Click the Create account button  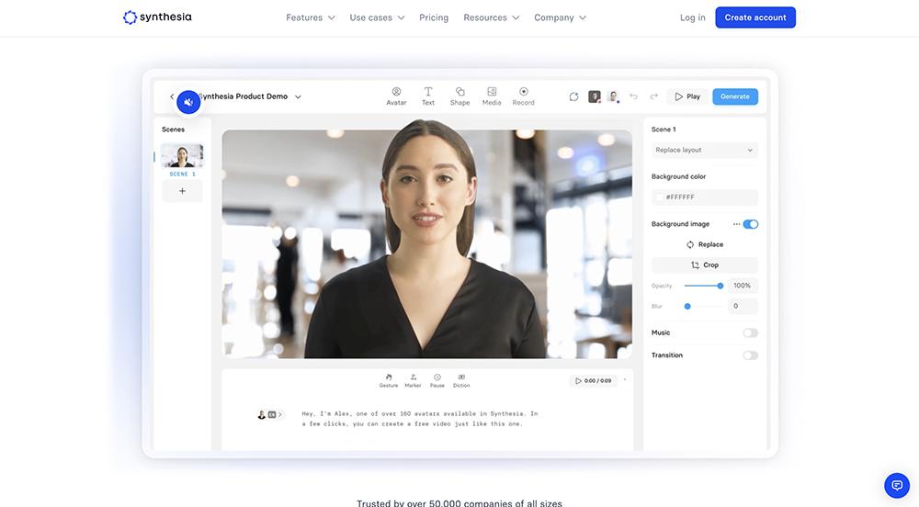pos(755,17)
